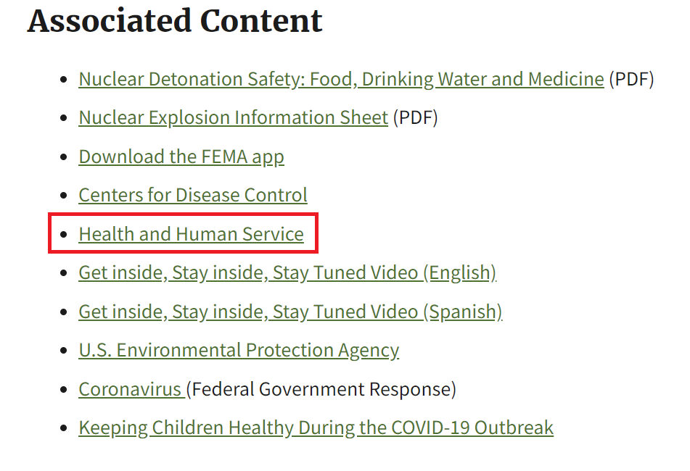
Task: Open Nuclear Detonation Safety food and water link
Action: pyautogui.click(x=341, y=80)
